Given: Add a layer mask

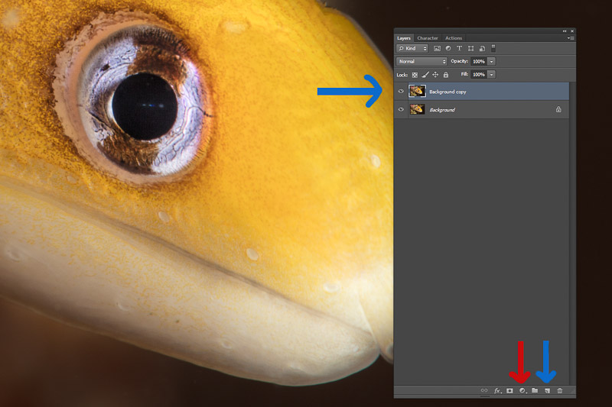Looking at the screenshot, I should click(509, 390).
